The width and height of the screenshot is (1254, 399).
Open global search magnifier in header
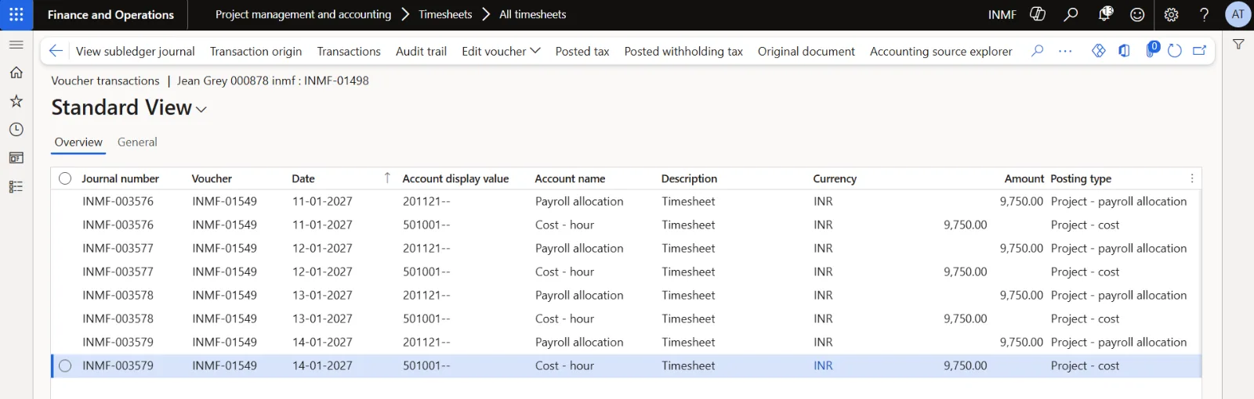click(1071, 14)
